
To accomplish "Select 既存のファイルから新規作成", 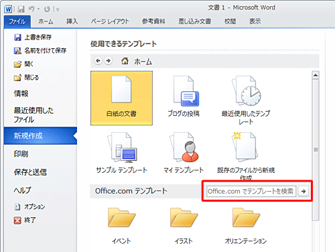I will 246,155.
